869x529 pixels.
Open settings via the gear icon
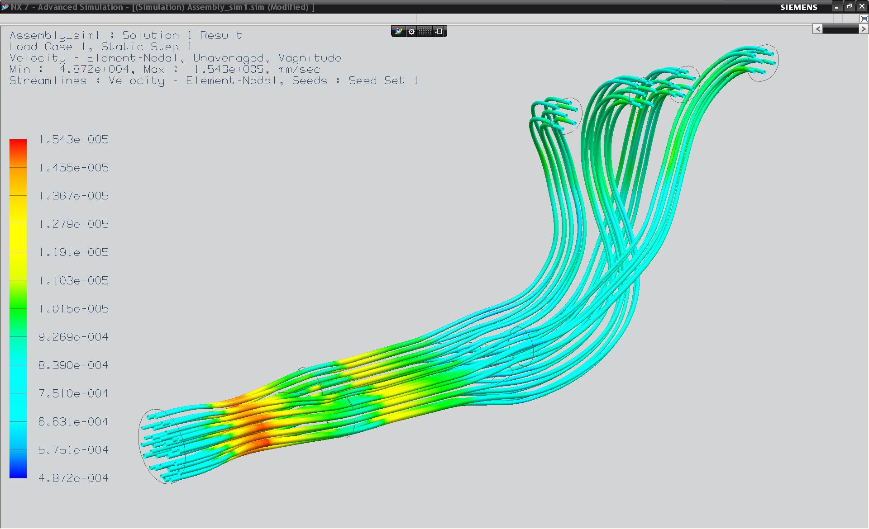coord(411,32)
